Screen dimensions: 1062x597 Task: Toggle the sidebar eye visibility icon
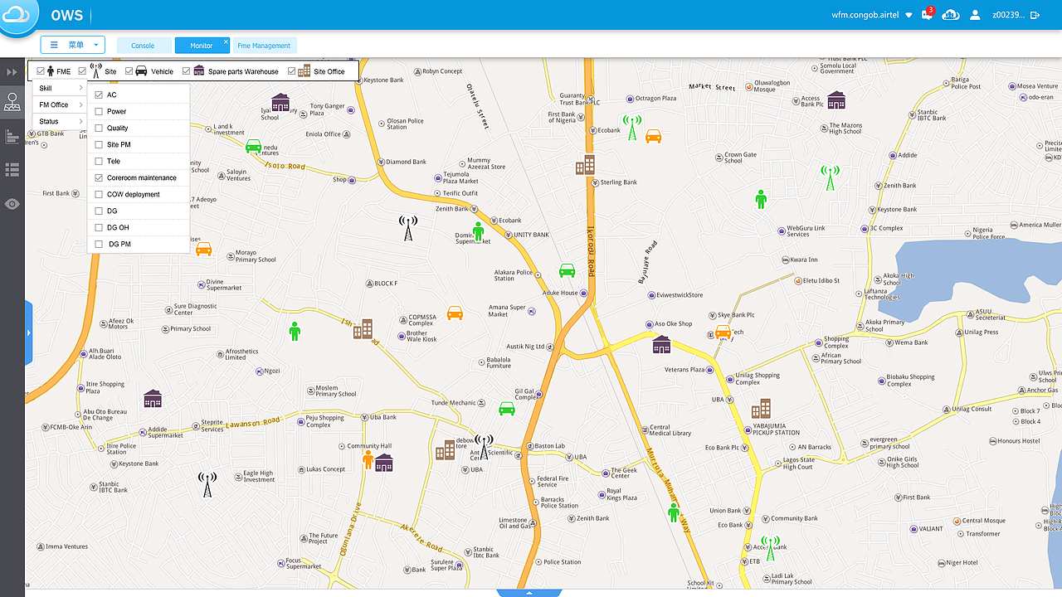point(12,204)
